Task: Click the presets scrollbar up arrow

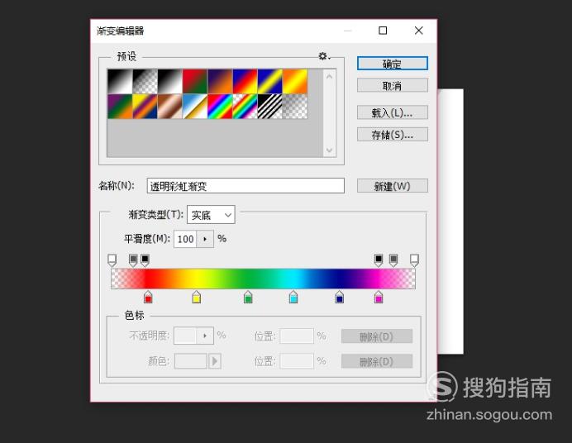Action: pyautogui.click(x=330, y=77)
